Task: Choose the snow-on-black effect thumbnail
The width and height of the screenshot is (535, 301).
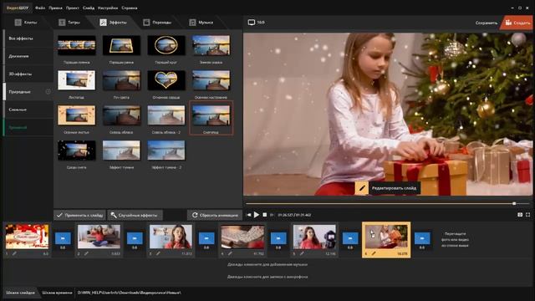Action: pyautogui.click(x=76, y=150)
